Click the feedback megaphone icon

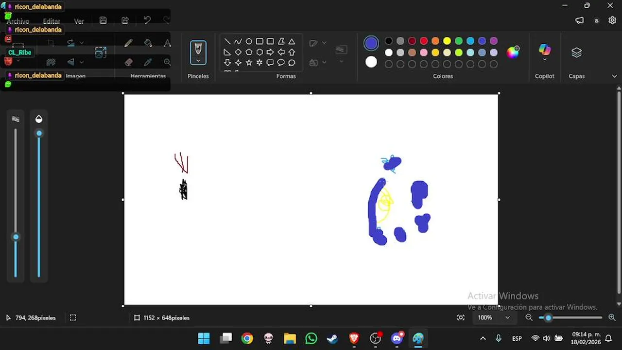pos(579,20)
